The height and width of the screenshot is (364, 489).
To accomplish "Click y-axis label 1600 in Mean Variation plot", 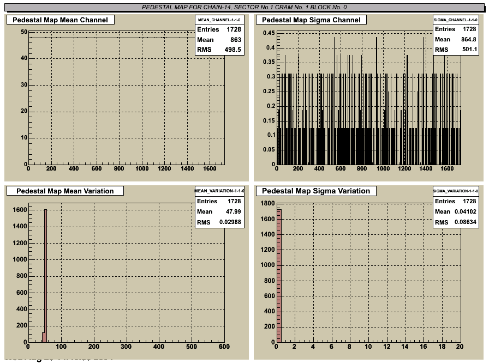I will (x=20, y=210).
